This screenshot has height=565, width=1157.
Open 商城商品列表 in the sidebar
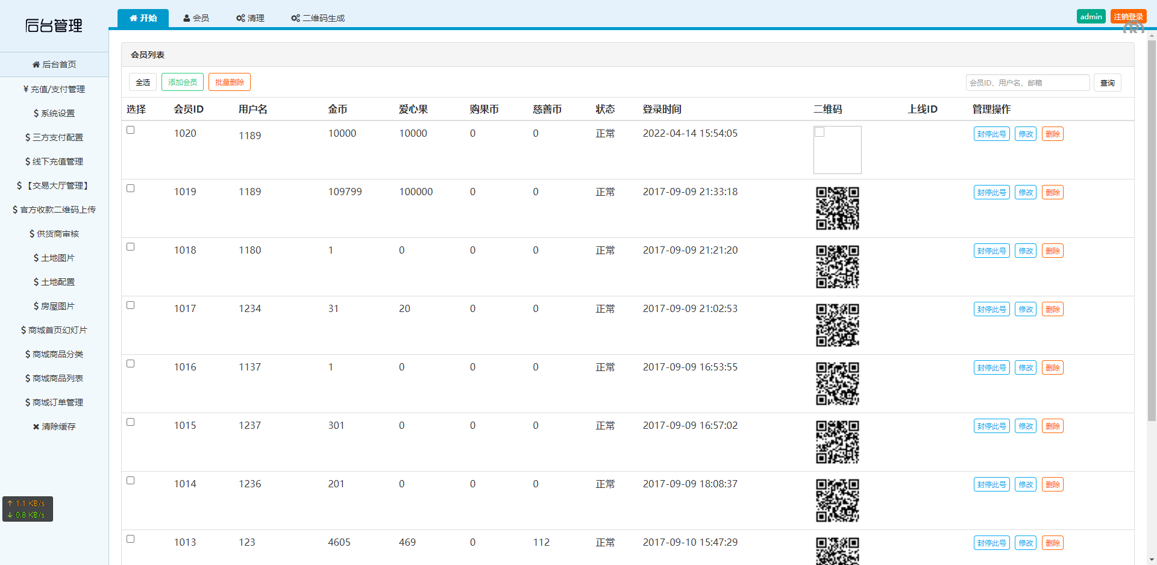pyautogui.click(x=54, y=378)
